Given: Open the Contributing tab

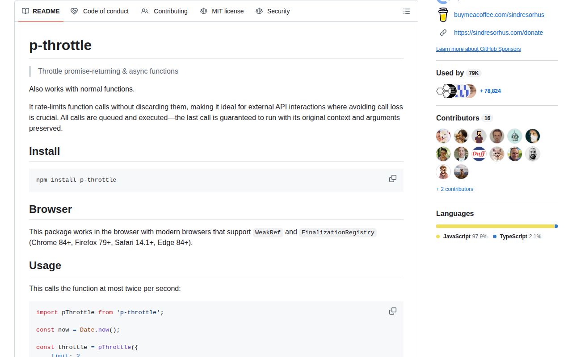Looking at the screenshot, I should tap(164, 11).
